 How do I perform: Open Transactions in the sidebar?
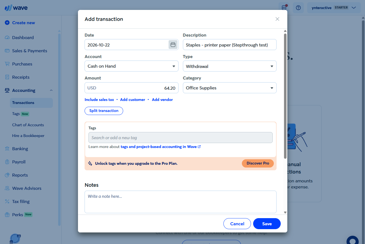coord(31,103)
